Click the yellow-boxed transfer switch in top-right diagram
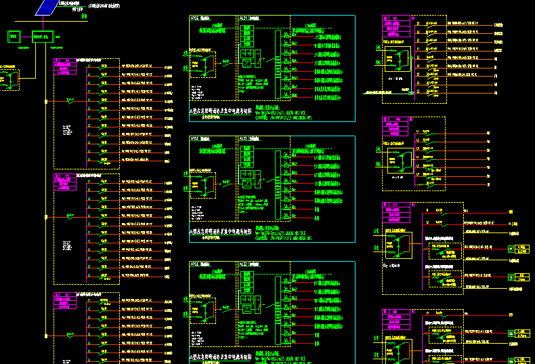Viewport: 535px width, 364px height. pos(397,59)
